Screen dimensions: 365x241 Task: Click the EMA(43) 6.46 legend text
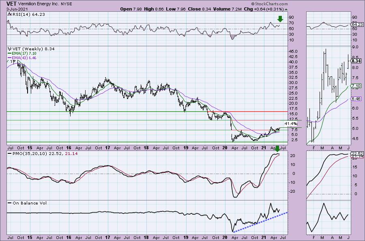coord(24,58)
